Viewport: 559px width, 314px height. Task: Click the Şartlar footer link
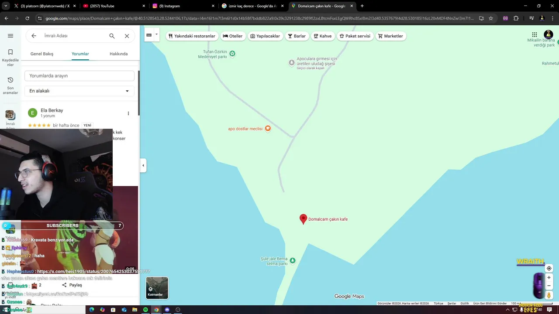coord(452,304)
